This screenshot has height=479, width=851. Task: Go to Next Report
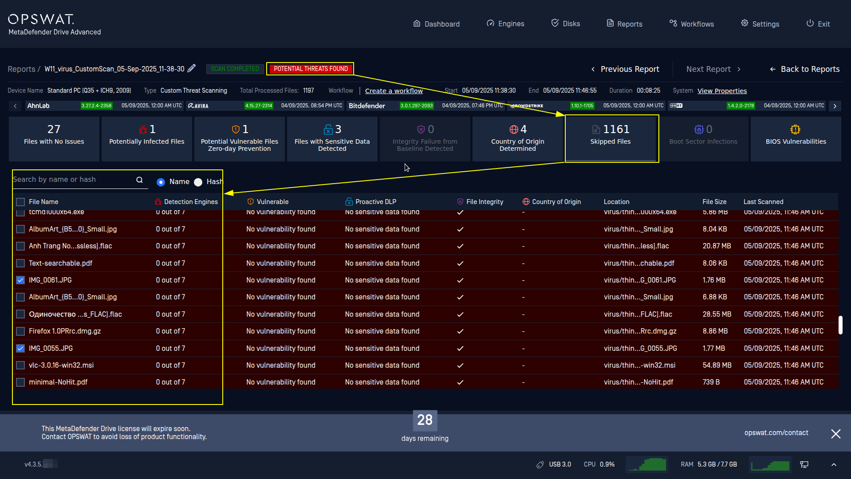coord(713,69)
